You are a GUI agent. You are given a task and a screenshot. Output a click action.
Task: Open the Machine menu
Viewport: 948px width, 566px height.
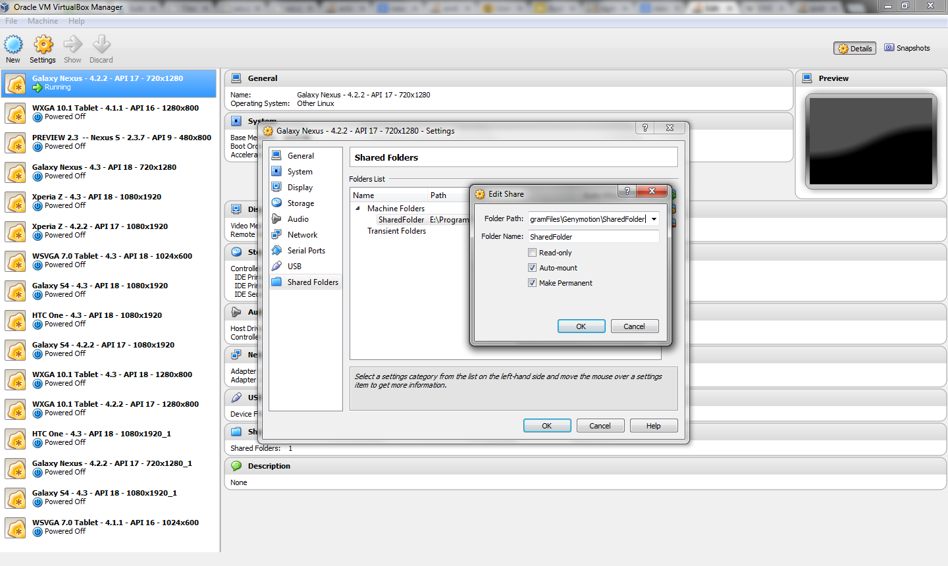pyautogui.click(x=43, y=21)
